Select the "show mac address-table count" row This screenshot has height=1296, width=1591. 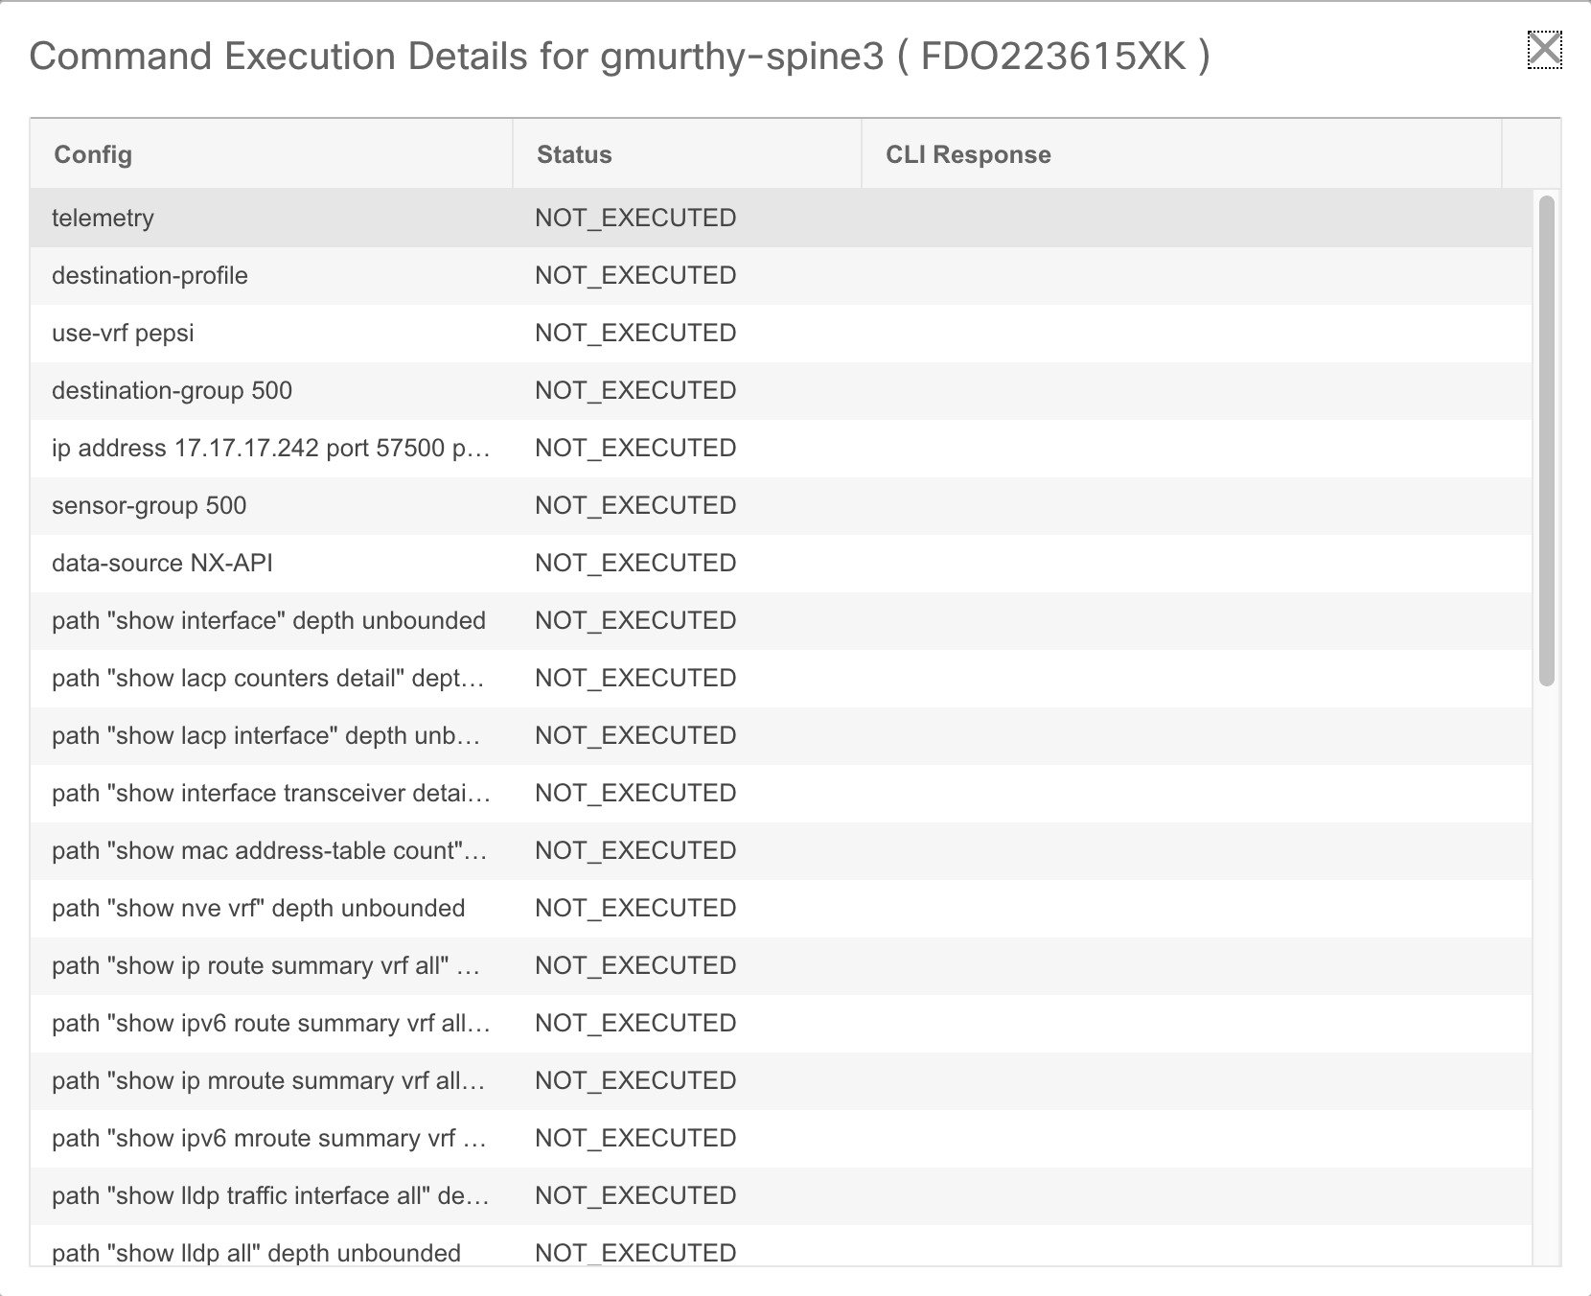[268, 850]
